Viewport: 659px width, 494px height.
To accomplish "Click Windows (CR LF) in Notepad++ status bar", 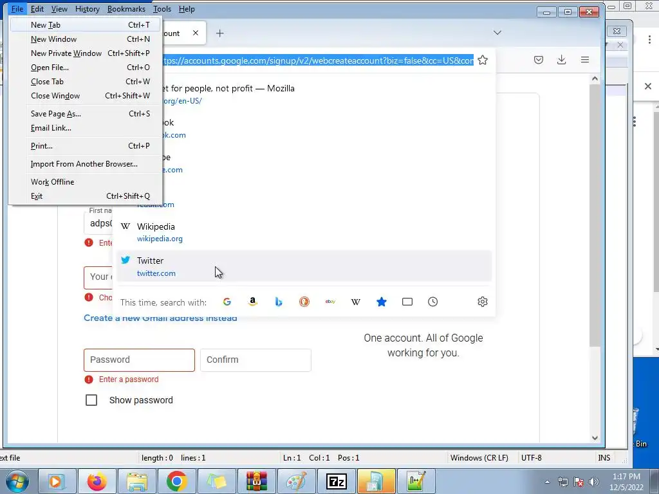I will pyautogui.click(x=479, y=458).
